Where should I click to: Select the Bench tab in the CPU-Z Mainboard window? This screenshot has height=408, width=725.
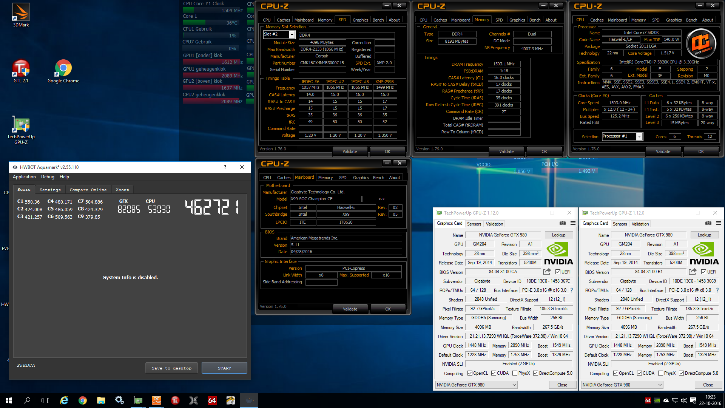tap(378, 178)
